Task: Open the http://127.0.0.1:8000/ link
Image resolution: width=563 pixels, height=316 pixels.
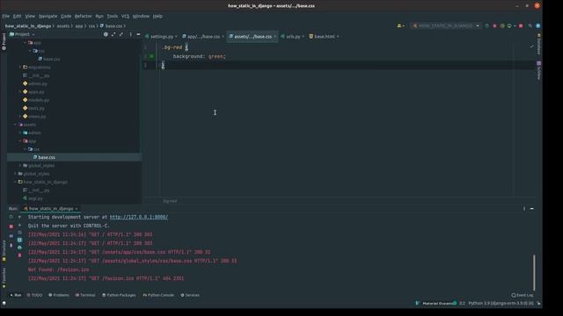Action: [x=139, y=217]
